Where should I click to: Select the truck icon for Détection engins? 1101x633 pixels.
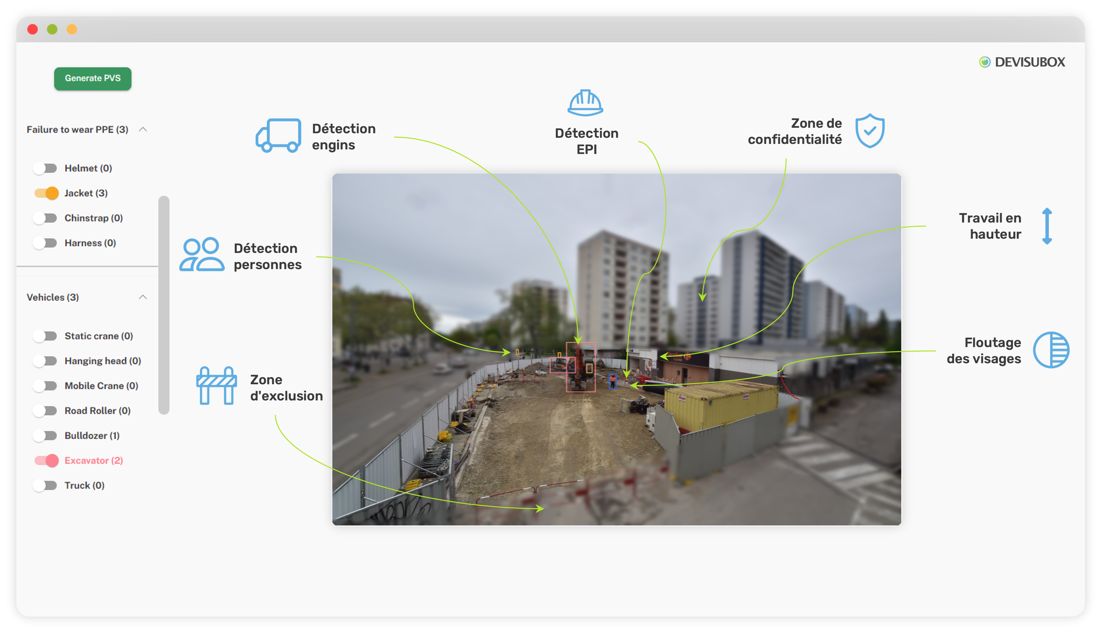278,135
